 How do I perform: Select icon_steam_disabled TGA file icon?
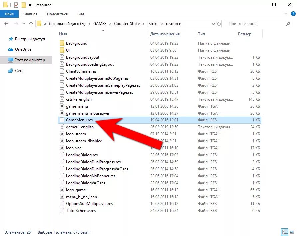pyautogui.click(x=62, y=141)
